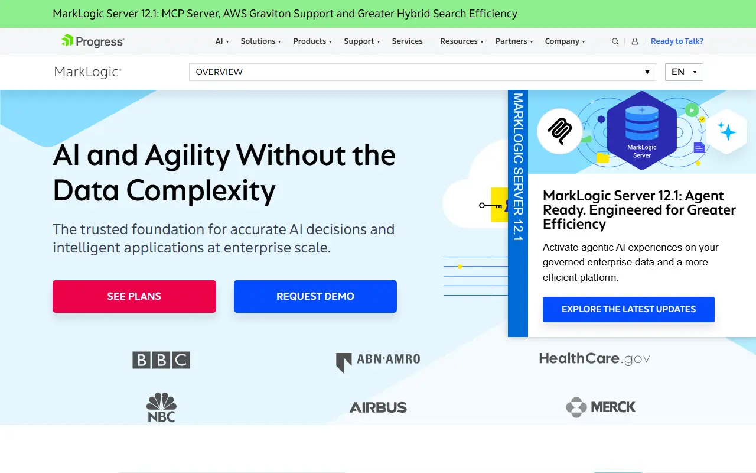The width and height of the screenshot is (756, 473).
Task: Click the Ready to Talk? link
Action: point(677,41)
